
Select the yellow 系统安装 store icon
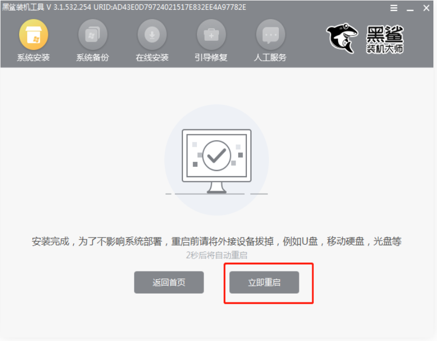(33, 35)
